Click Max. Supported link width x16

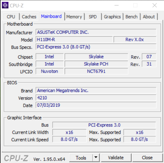[x=140, y=132]
